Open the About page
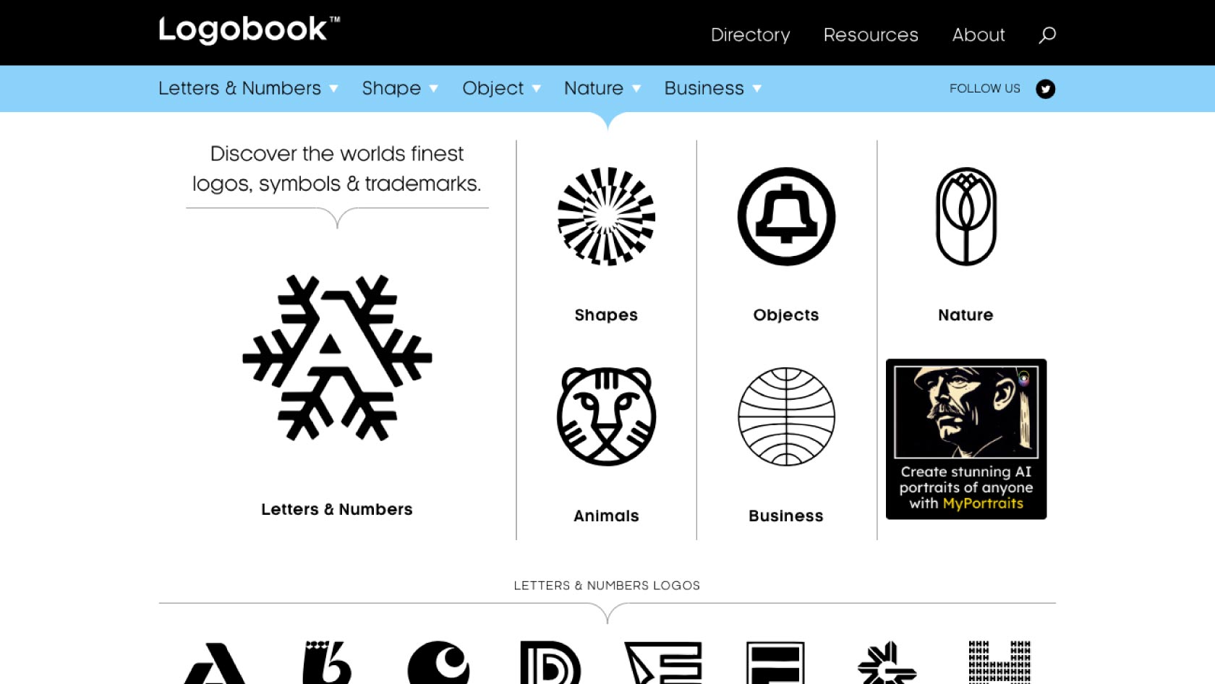Viewport: 1215px width, 684px height. tap(978, 35)
